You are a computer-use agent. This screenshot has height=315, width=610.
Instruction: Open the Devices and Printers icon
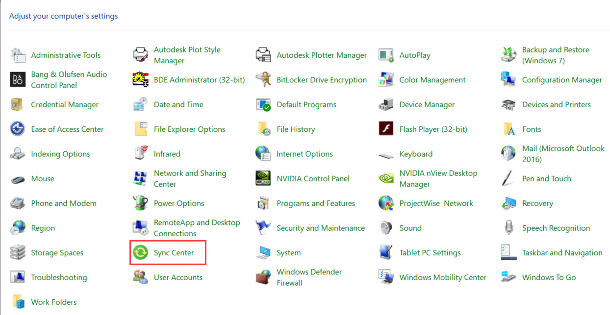(509, 105)
